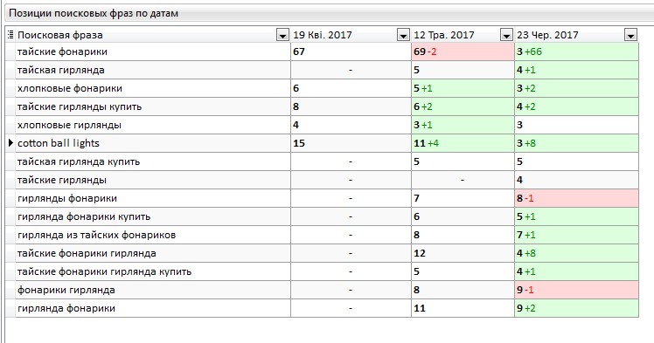Select the cotton ball lights phrase cell
The image size is (654, 343).
click(153, 143)
